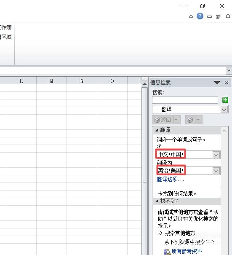Close the workbook window inside Excel
Screen dimensions: 232x255
click(x=228, y=16)
